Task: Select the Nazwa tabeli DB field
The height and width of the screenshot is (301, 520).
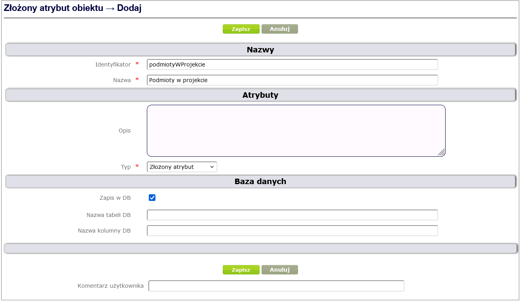Action: pyautogui.click(x=292, y=215)
